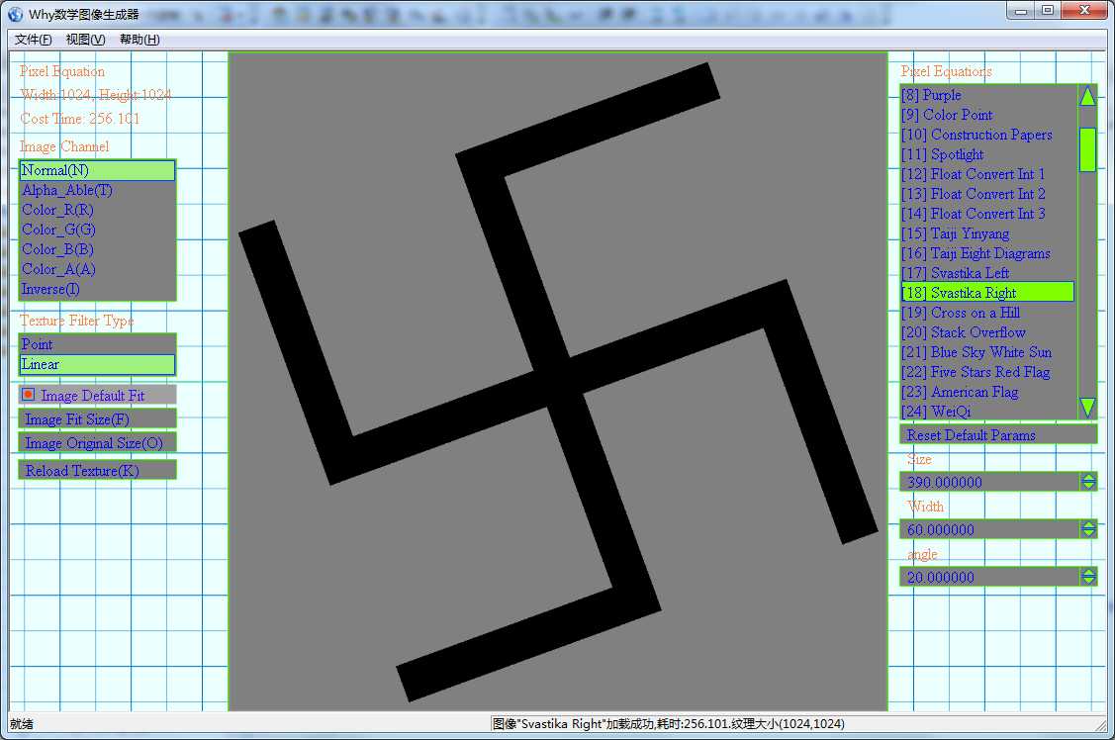Image resolution: width=1115 pixels, height=740 pixels.
Task: Select Color_G(G) channel
Action: [x=97, y=230]
